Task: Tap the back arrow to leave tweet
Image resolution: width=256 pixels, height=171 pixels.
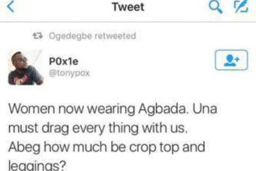Action: tap(11, 7)
